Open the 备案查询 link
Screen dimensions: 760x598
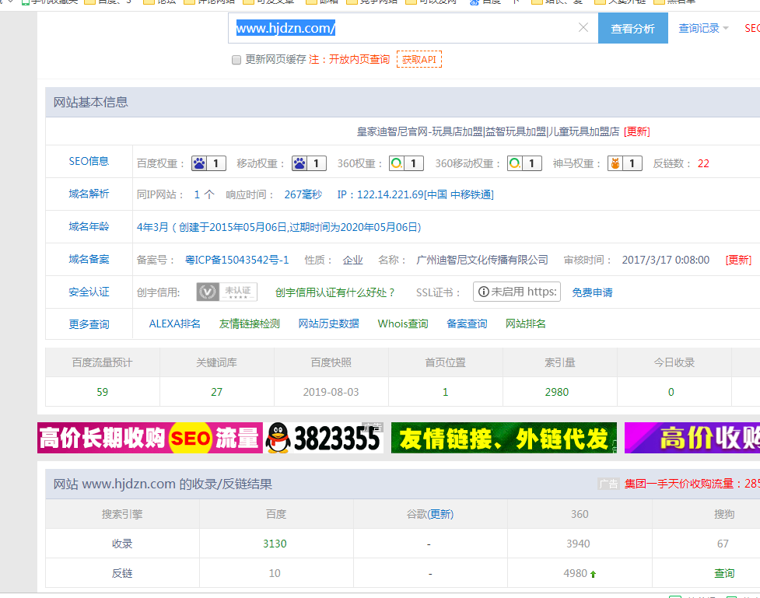coord(467,323)
